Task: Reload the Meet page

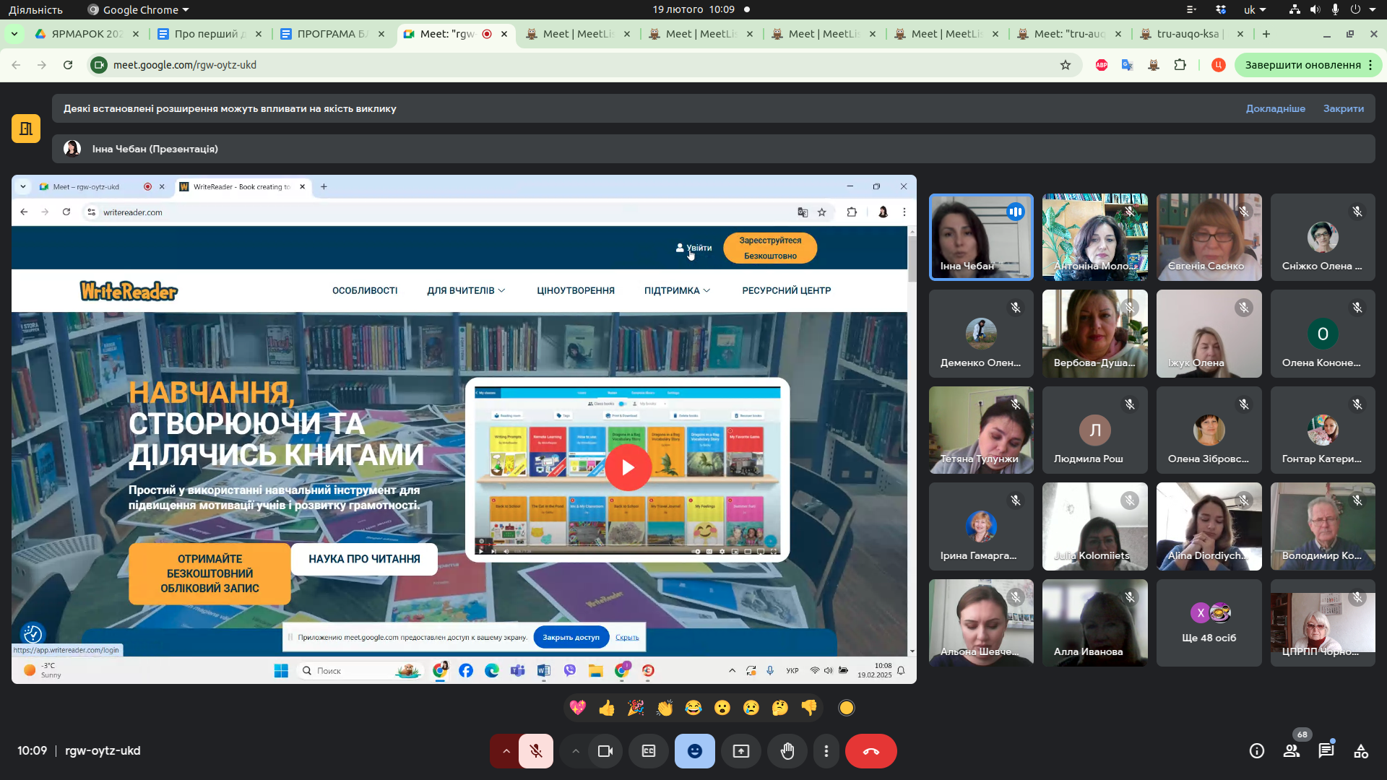Action: tap(68, 65)
